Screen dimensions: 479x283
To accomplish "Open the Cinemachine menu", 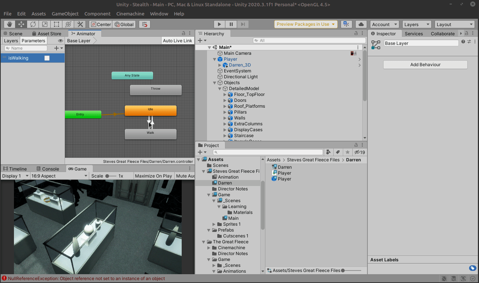I will click(x=130, y=14).
